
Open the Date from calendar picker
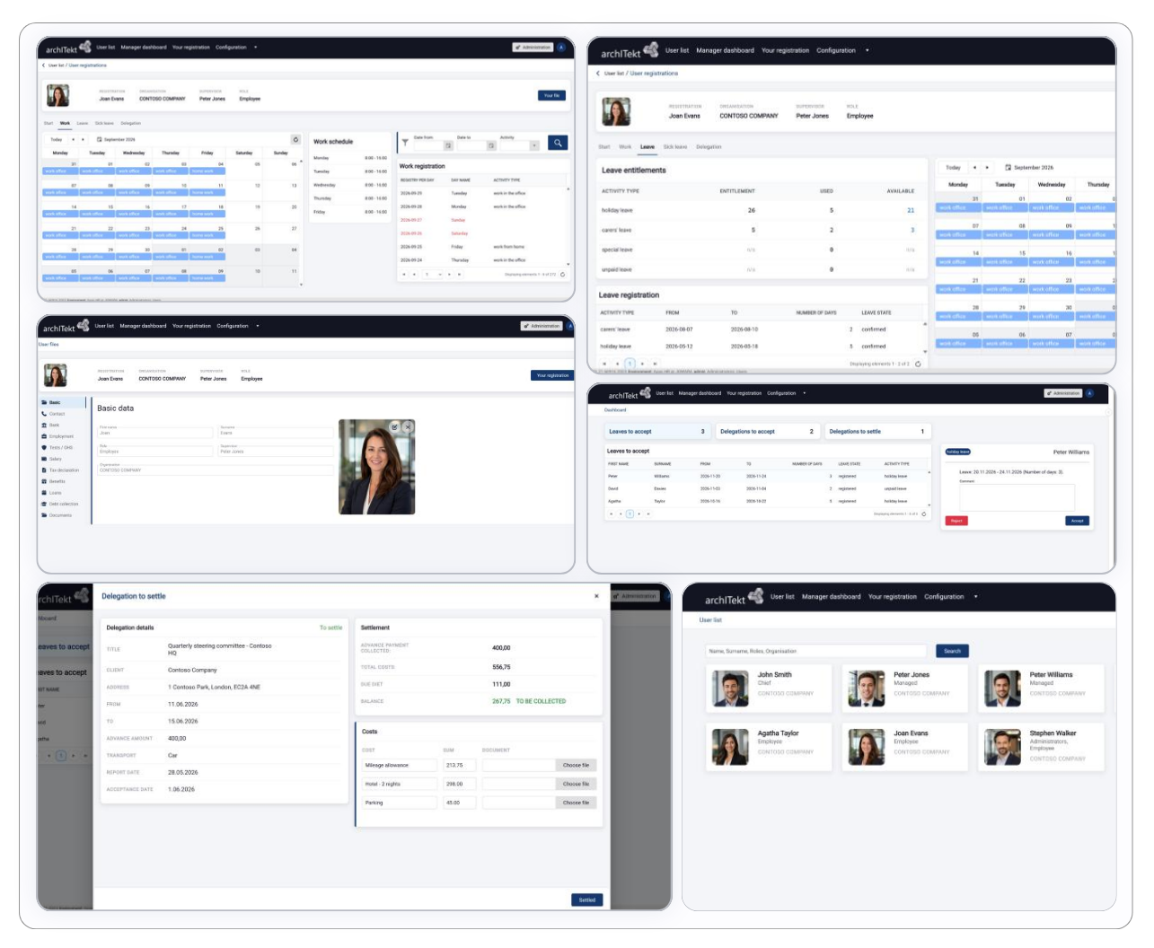tap(448, 145)
